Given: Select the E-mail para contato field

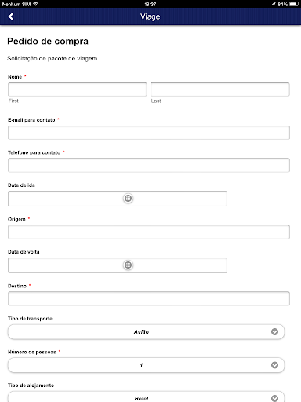Looking at the screenshot, I should click(x=149, y=133).
